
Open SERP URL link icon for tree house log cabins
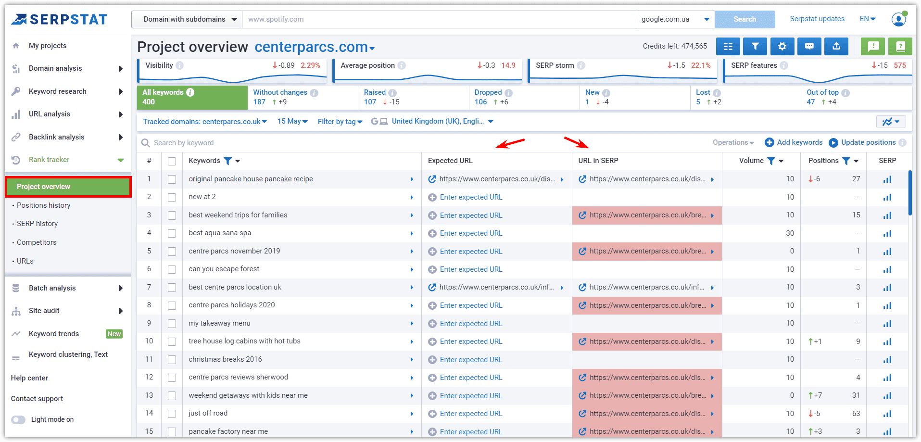(582, 341)
